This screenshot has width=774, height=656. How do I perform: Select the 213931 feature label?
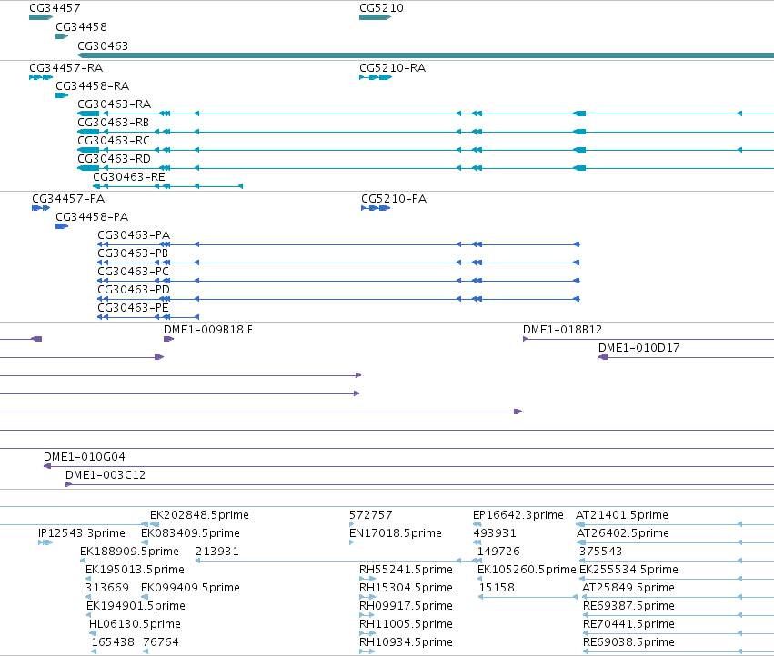217,552
